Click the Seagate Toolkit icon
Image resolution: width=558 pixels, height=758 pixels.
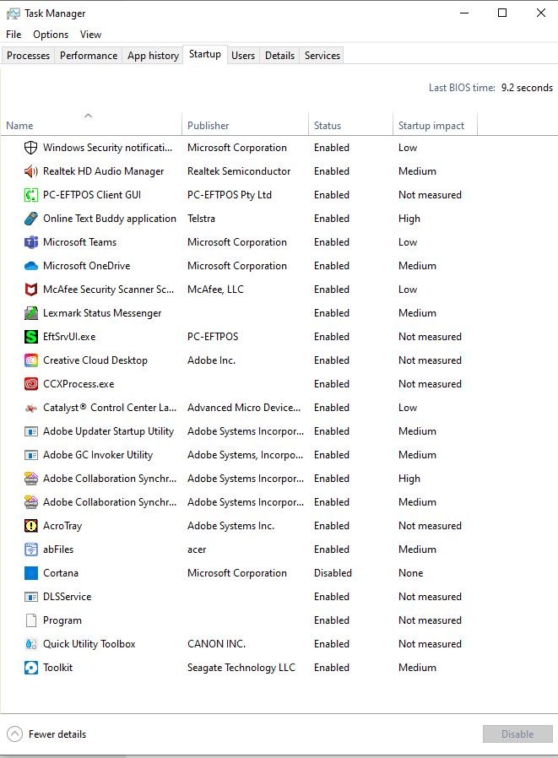31,668
